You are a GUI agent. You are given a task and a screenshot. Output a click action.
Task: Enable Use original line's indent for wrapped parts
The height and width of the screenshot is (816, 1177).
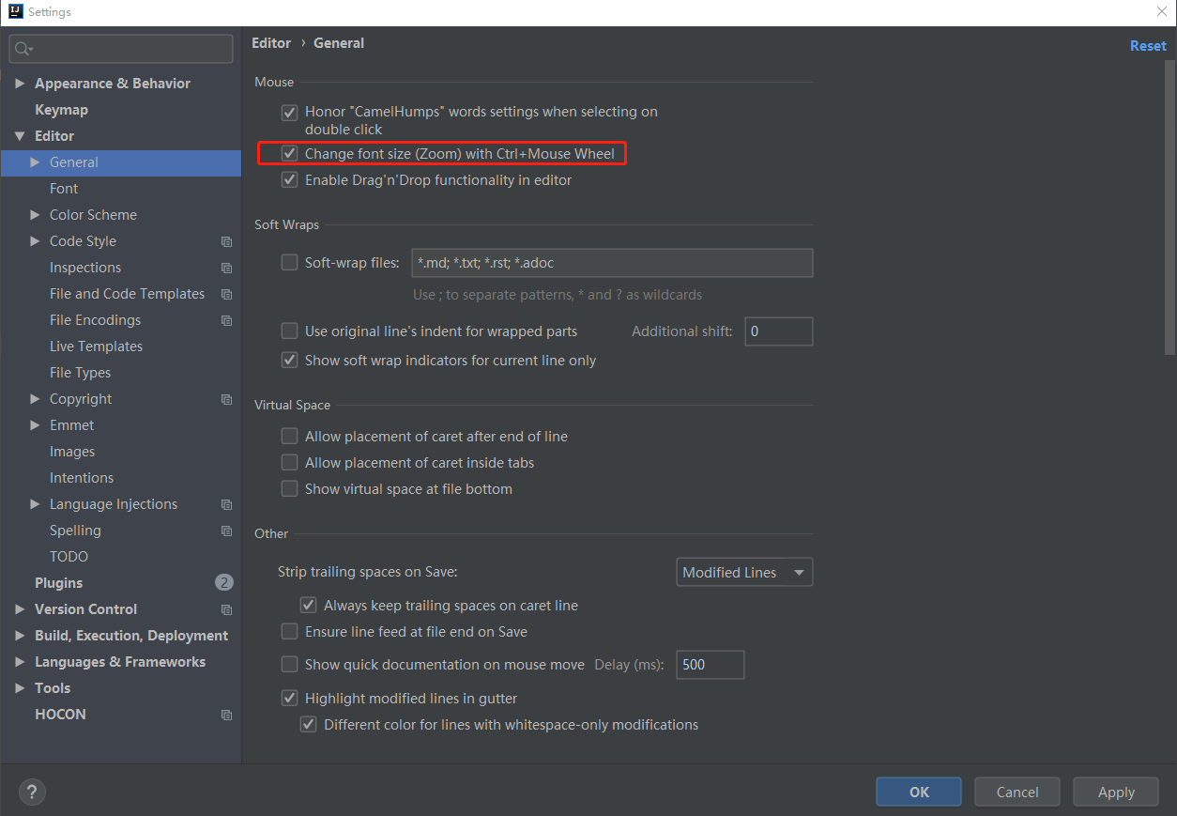[290, 331]
